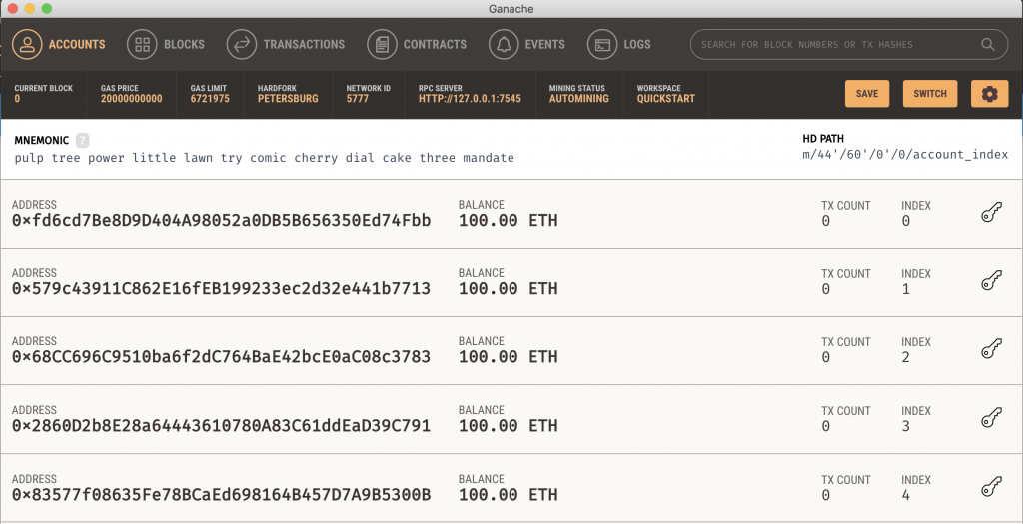Select address 0×68CC696C9510ba6f2dC764BaE42bcE0aC08c3783
The height and width of the screenshot is (524, 1023).
point(221,357)
